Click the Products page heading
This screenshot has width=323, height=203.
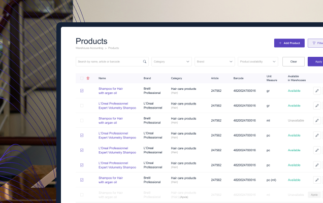(91, 41)
